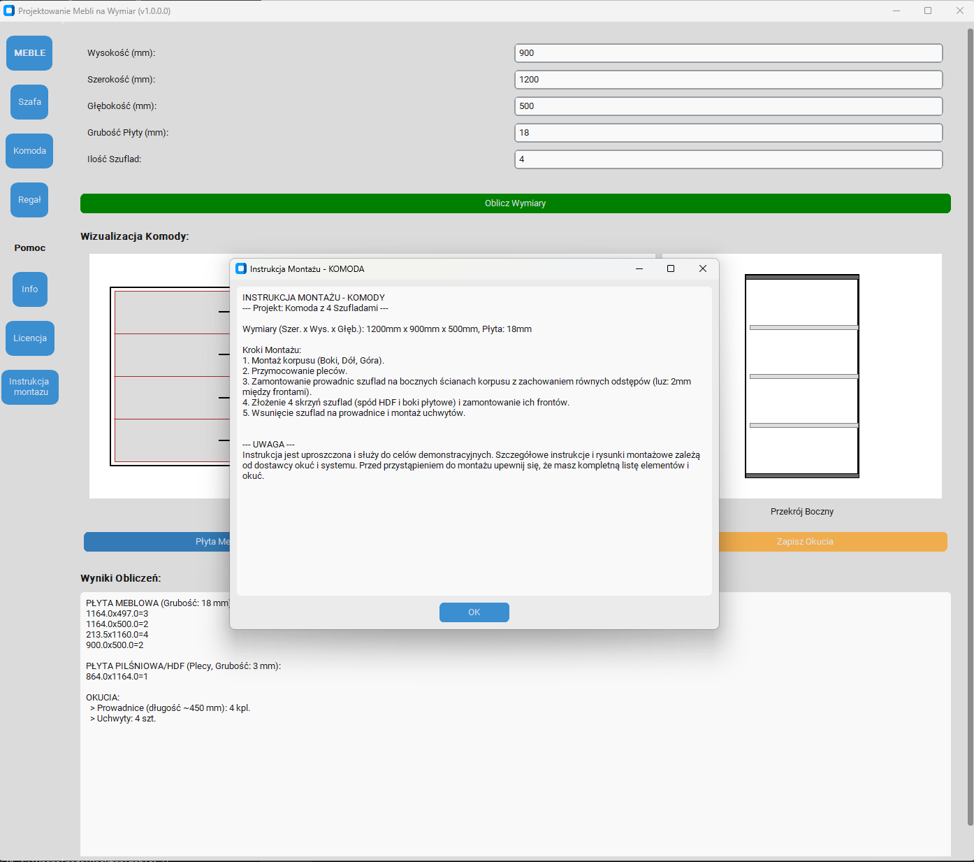Click the Szerokość value field
The height and width of the screenshot is (862, 974).
coord(728,80)
